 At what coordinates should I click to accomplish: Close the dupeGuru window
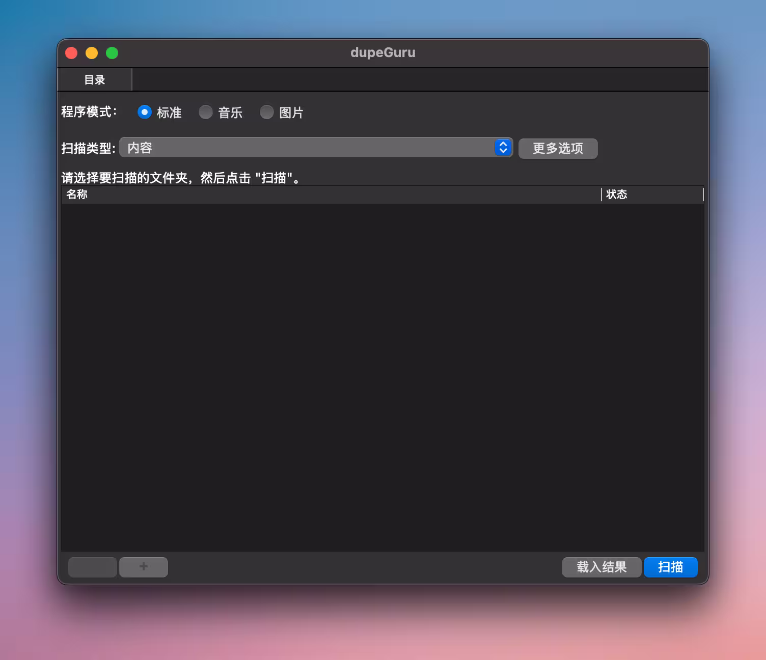pos(71,53)
